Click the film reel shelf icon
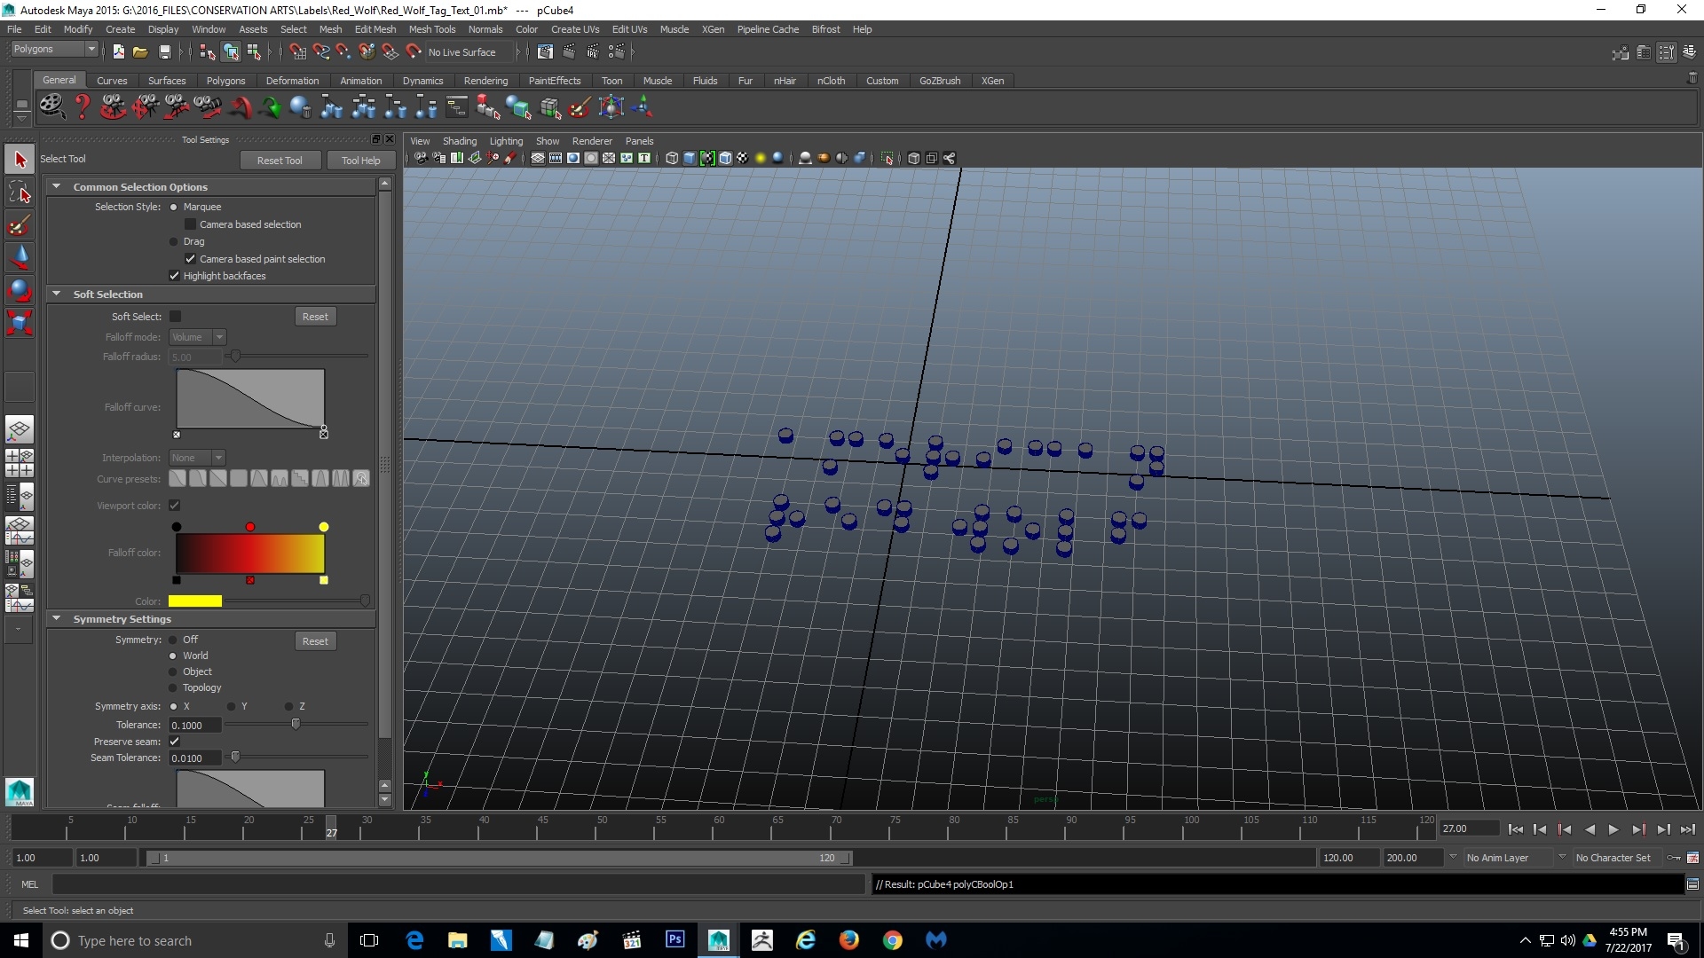 pyautogui.click(x=52, y=107)
